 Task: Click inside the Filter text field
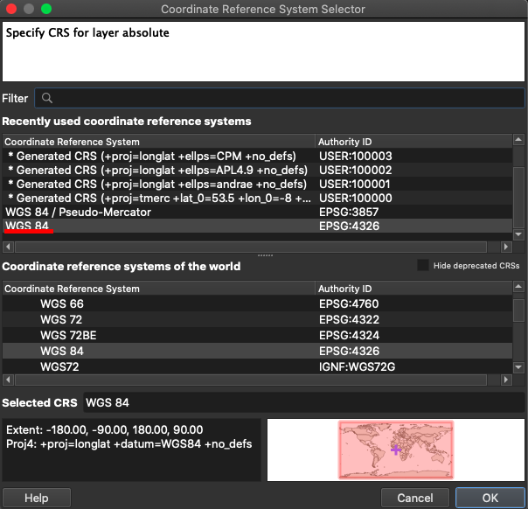pyautogui.click(x=280, y=99)
